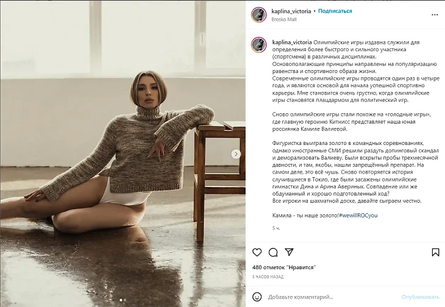Open profile avatar beside the caption
Screen dimensions: 445x307
pyautogui.click(x=258, y=45)
